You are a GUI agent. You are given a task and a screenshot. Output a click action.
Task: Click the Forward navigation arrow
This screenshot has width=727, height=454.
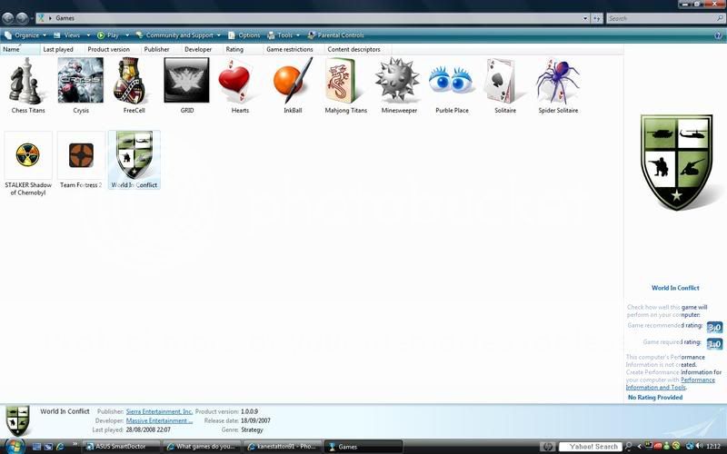22,18
